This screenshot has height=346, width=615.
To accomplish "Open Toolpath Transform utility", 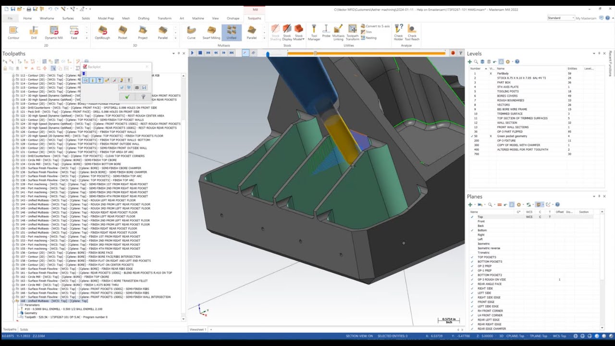I will click(353, 32).
